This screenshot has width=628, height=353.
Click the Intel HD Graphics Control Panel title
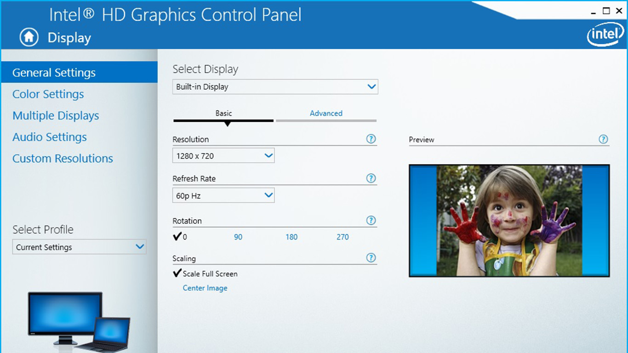click(175, 15)
